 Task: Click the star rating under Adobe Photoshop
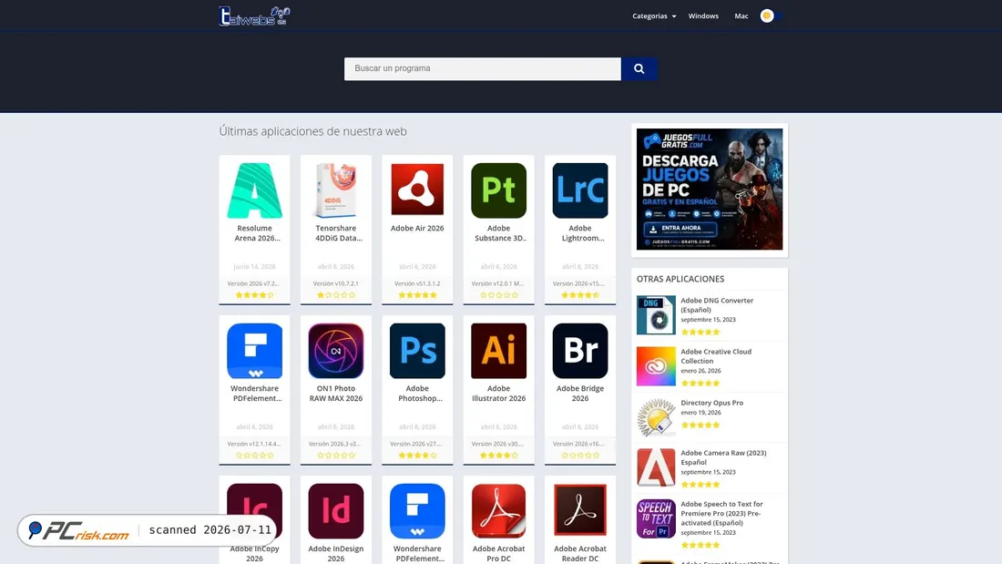pos(417,456)
